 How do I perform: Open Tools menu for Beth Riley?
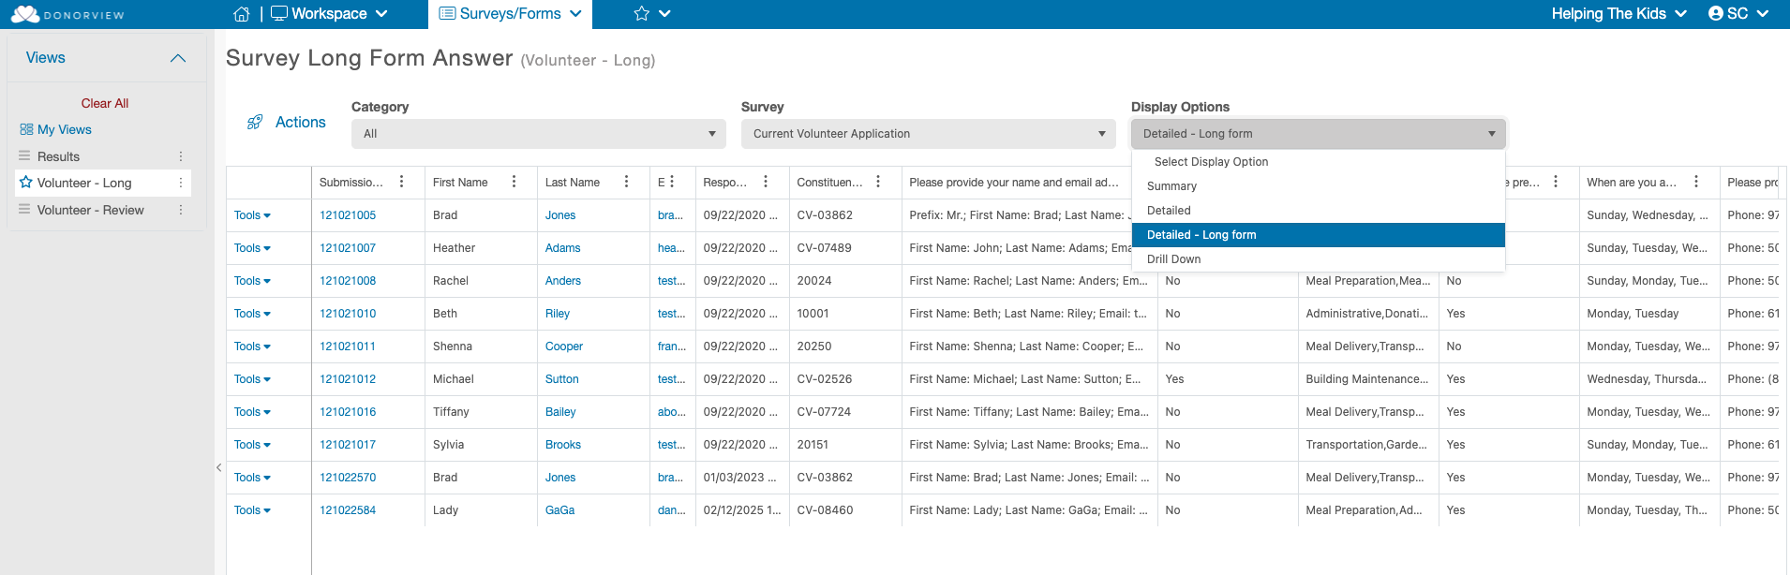pos(252,314)
